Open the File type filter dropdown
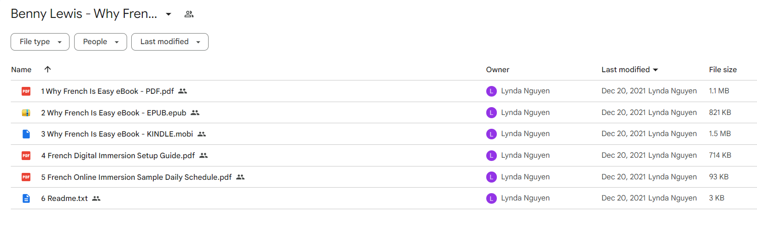The width and height of the screenshot is (757, 229). [40, 42]
